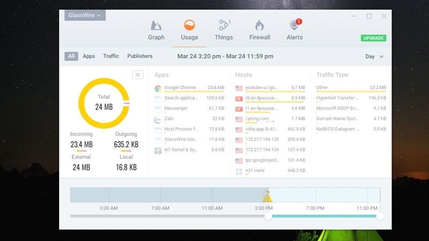
Task: Select the 172.217.194.132 host entry
Action: [270, 140]
